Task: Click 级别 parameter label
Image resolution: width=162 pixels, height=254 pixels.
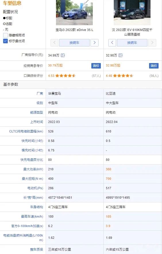Action: 40,103
